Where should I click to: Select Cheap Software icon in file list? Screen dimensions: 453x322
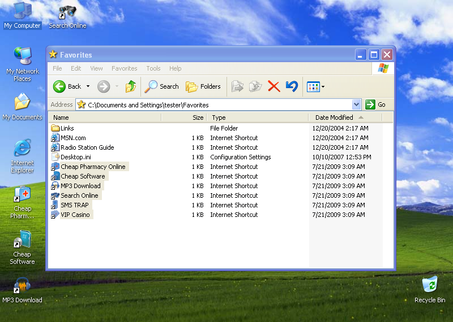(x=55, y=176)
